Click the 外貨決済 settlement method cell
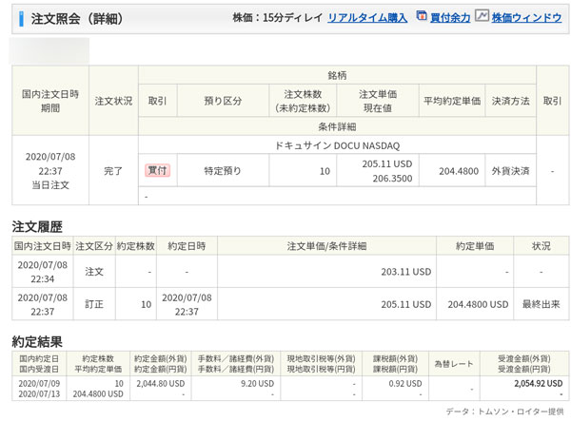Image resolution: width=571 pixels, height=421 pixels. [x=510, y=171]
